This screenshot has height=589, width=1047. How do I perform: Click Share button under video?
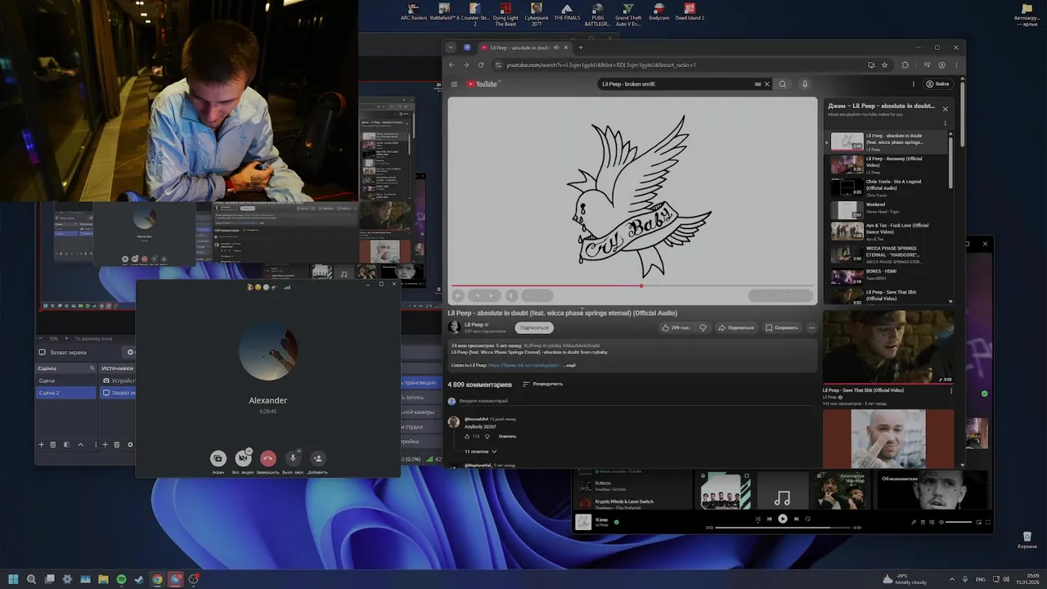point(735,327)
